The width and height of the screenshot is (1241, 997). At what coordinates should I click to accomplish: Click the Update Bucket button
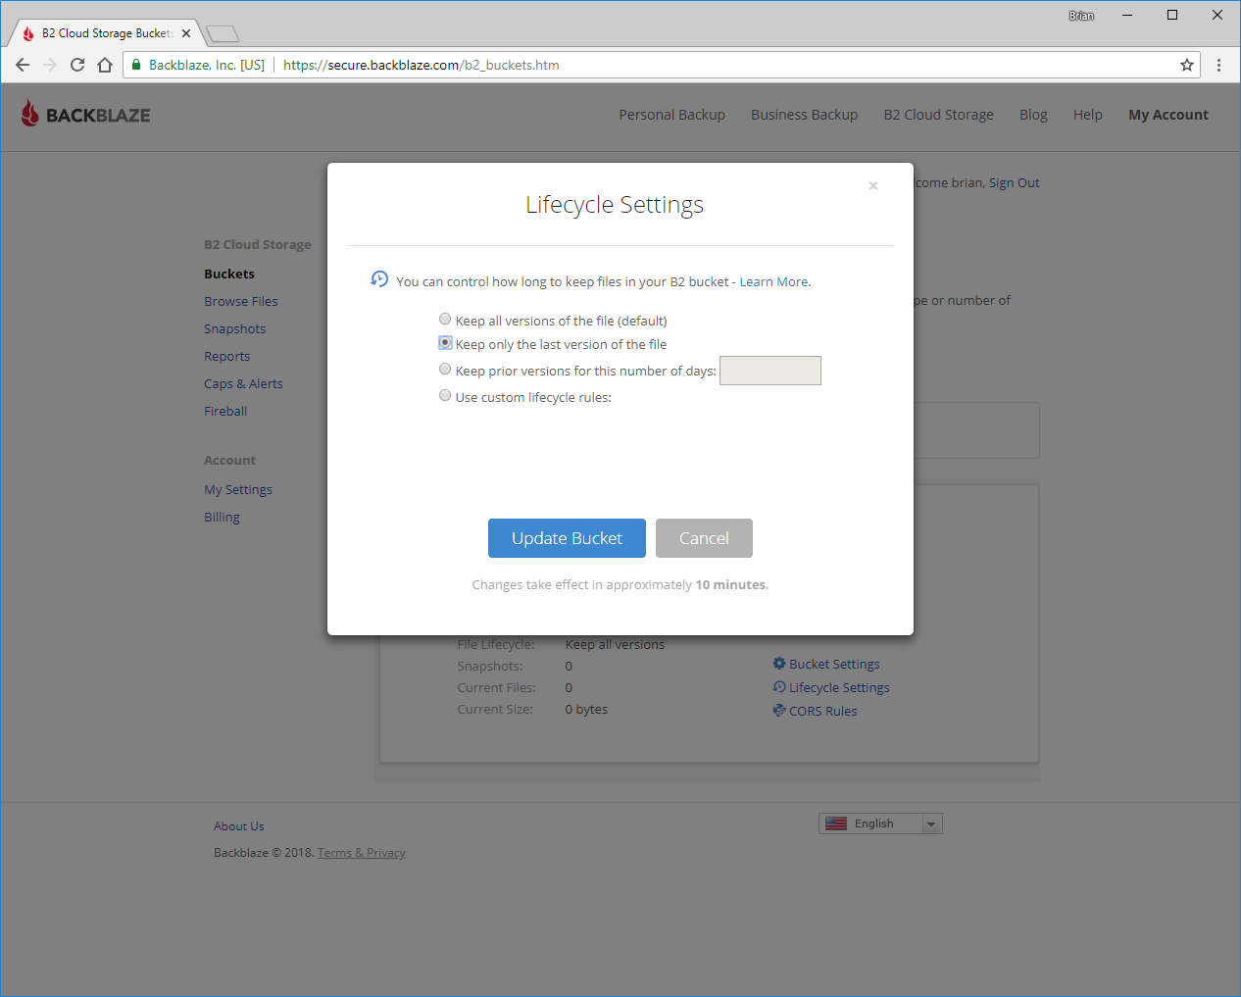point(567,538)
